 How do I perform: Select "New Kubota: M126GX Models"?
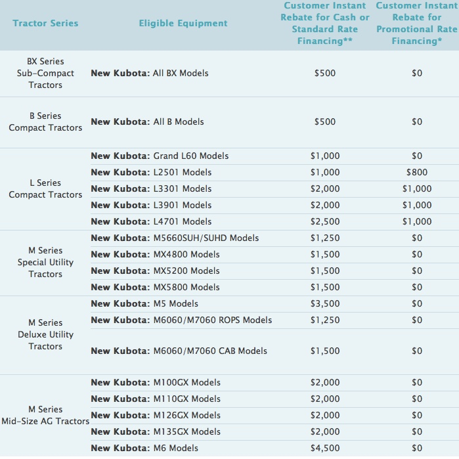tap(156, 415)
